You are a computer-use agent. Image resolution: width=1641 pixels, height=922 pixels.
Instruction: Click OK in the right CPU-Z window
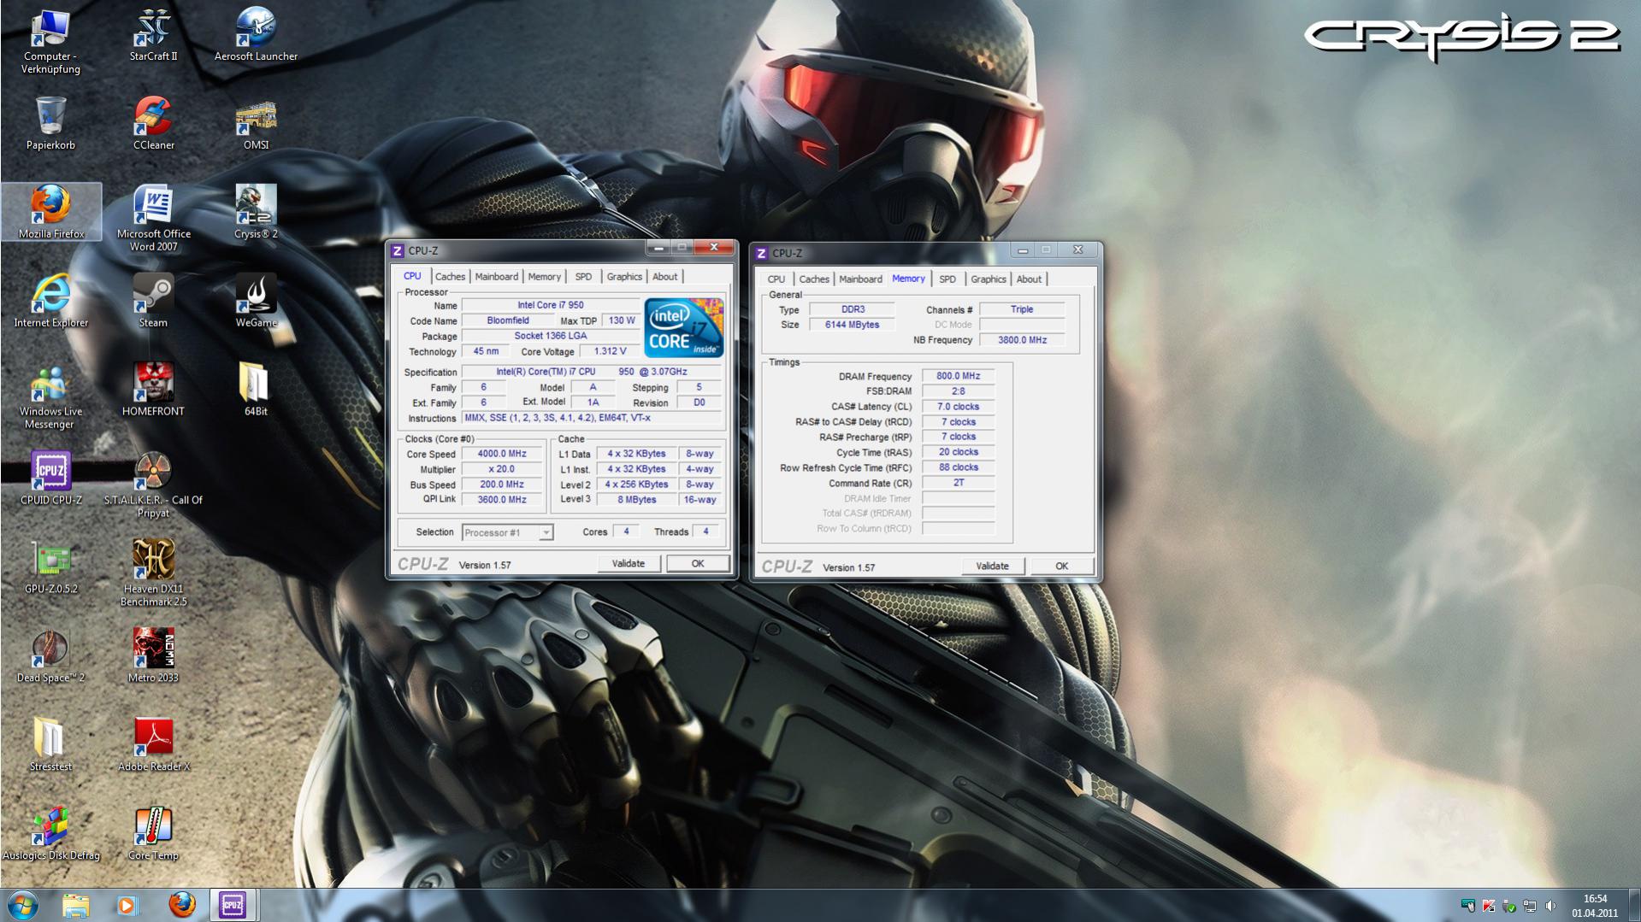tap(1061, 567)
